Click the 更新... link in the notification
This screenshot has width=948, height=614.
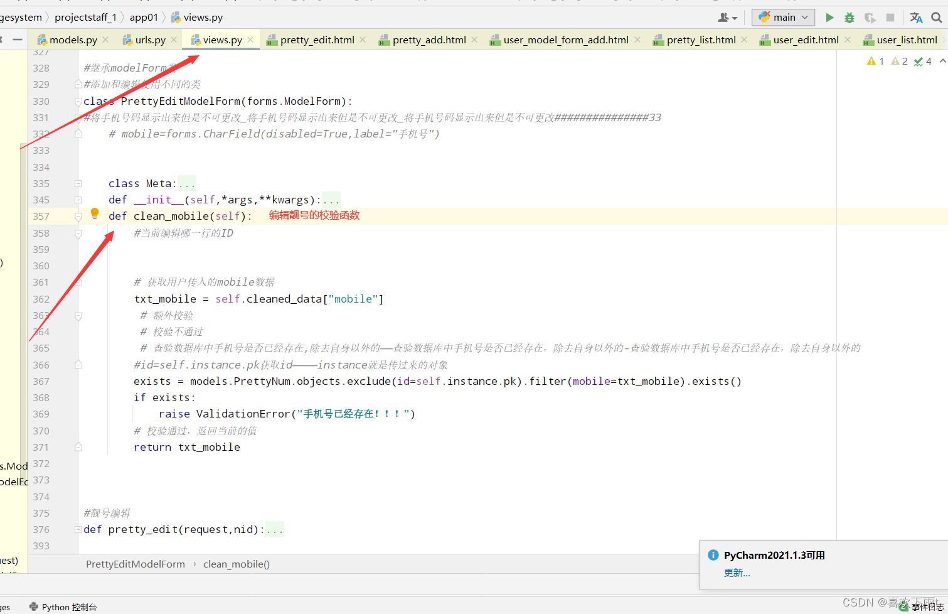click(x=737, y=573)
